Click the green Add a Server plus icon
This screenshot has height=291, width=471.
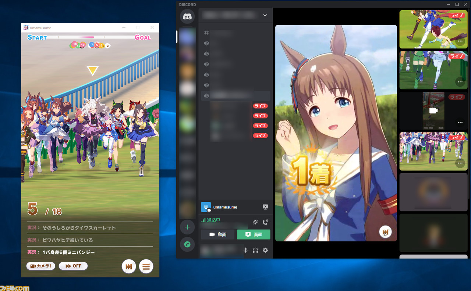(x=187, y=227)
